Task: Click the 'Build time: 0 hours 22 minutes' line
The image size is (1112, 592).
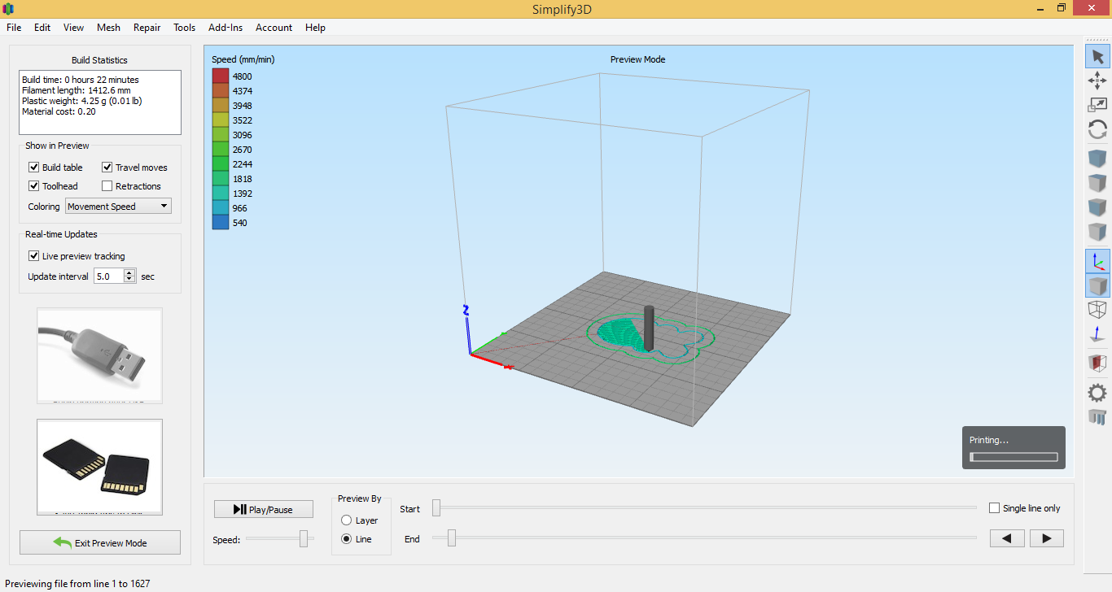Action: pyautogui.click(x=81, y=80)
